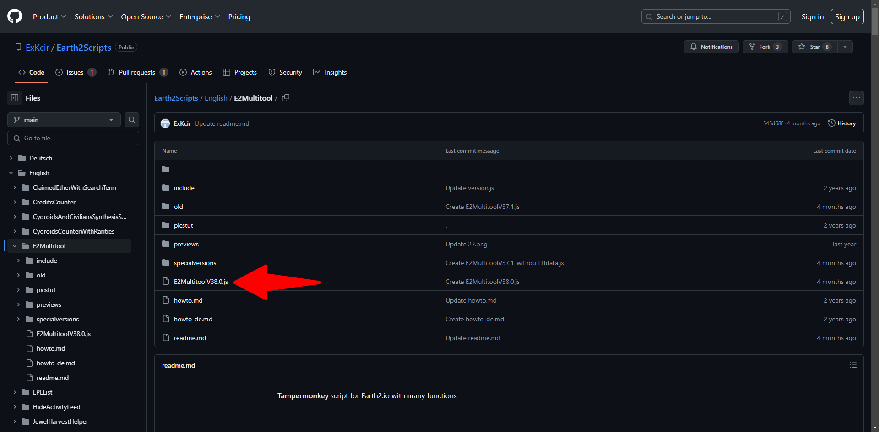
Task: Click the Sign up button
Action: click(847, 16)
